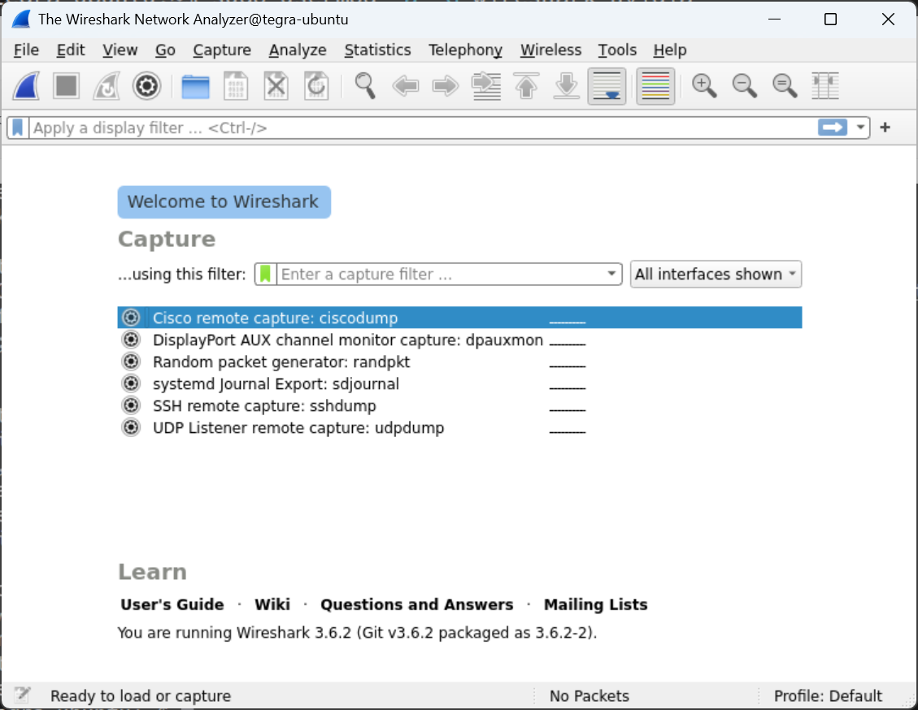
Task: Open the Go menu
Action: pyautogui.click(x=165, y=50)
